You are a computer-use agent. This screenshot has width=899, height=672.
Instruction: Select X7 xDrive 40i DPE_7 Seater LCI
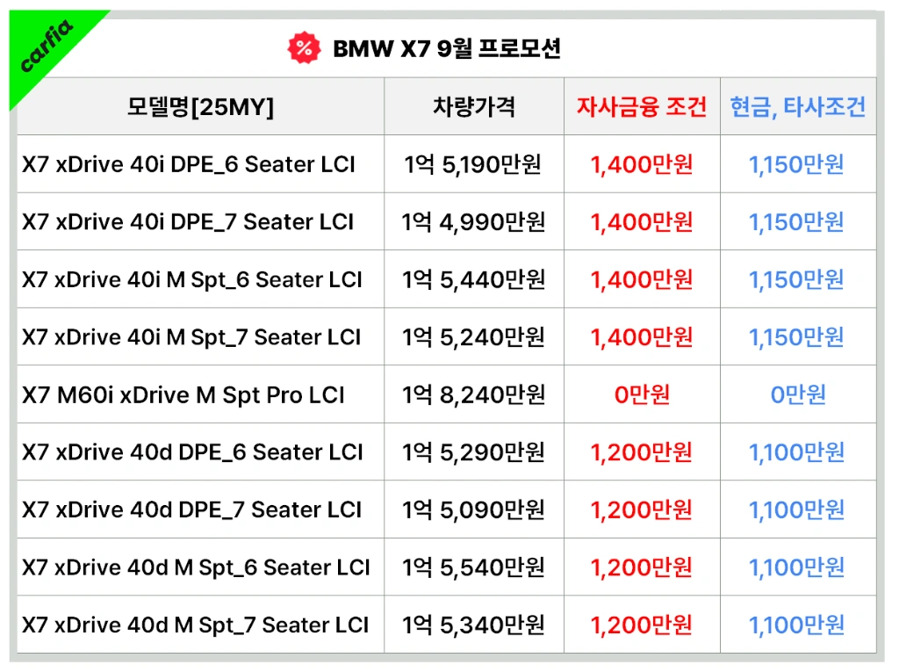pos(188,222)
